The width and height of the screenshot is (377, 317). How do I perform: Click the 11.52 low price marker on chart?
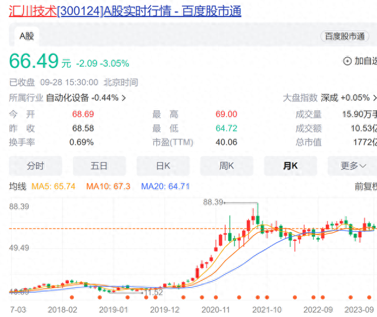(154, 292)
